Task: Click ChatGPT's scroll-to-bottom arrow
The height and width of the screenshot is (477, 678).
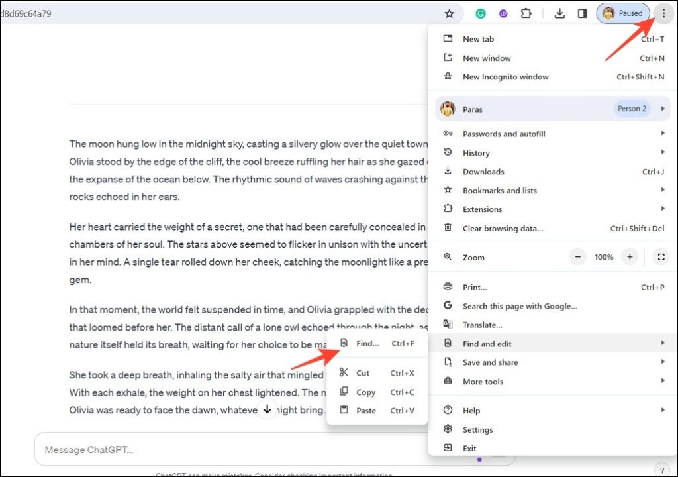Action: 267,409
